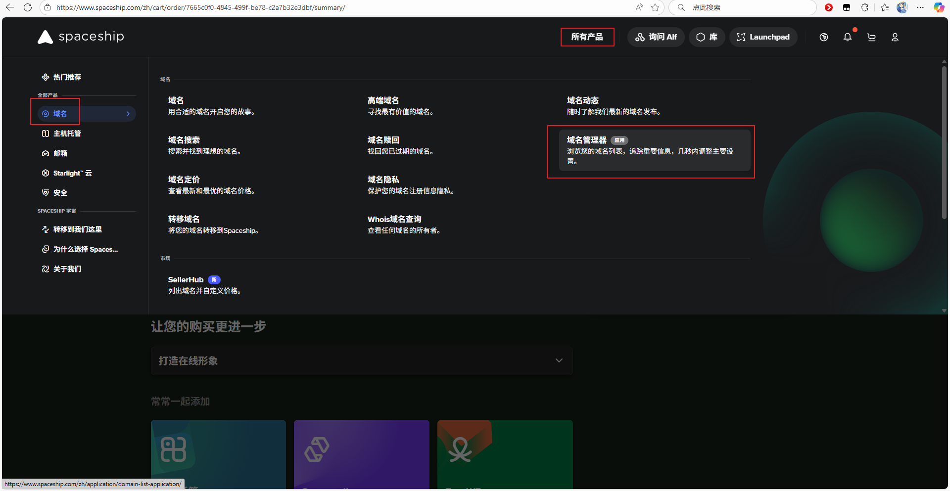Click the user account profile icon
The image size is (950, 491).
pos(895,37)
